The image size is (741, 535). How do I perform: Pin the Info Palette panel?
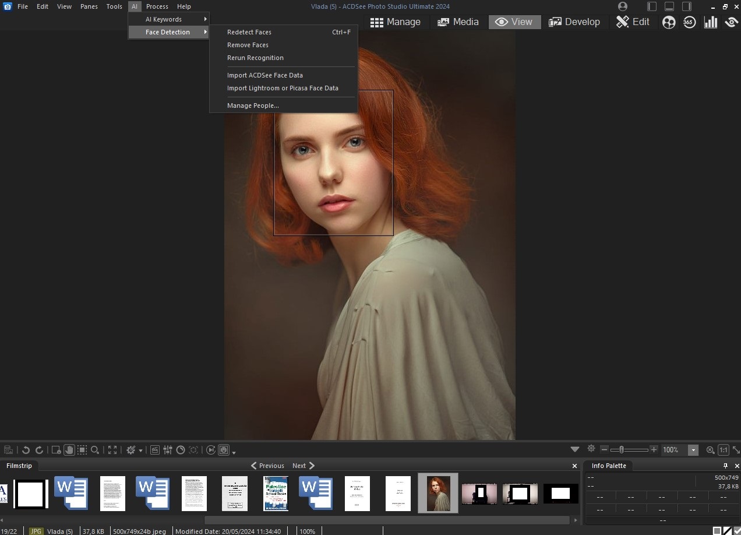tap(725, 466)
